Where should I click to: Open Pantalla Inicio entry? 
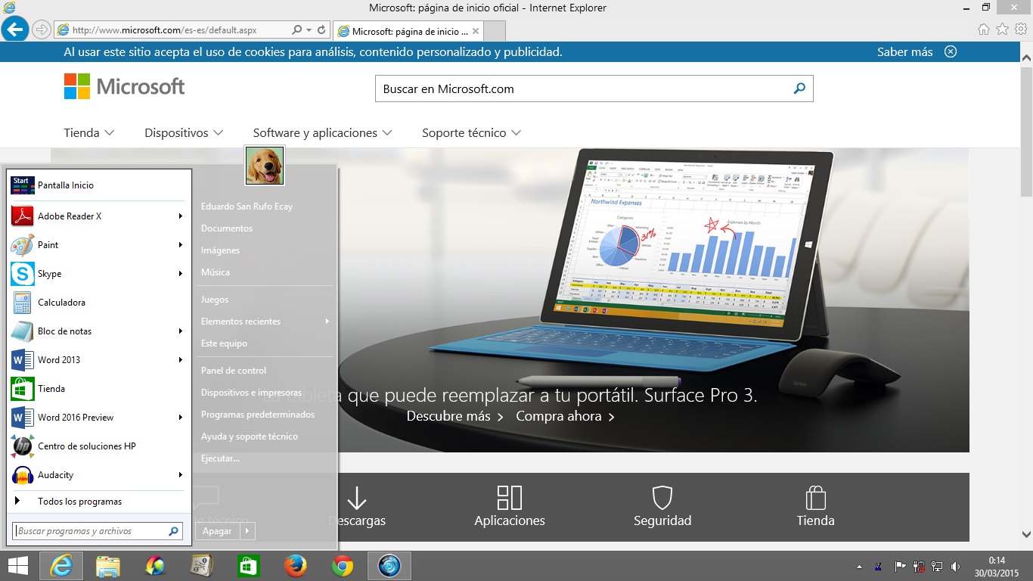pyautogui.click(x=98, y=185)
